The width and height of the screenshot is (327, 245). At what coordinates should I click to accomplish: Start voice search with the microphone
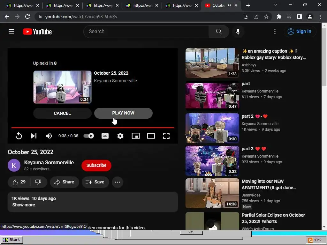[x=238, y=32]
